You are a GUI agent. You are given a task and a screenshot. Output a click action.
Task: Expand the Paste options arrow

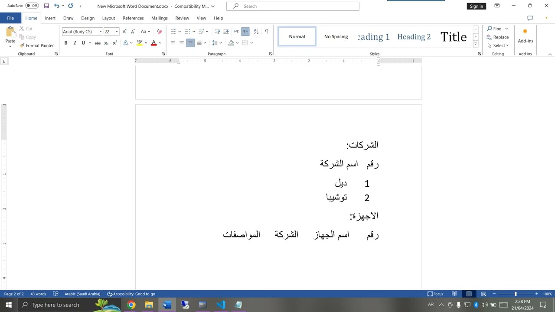(x=10, y=46)
